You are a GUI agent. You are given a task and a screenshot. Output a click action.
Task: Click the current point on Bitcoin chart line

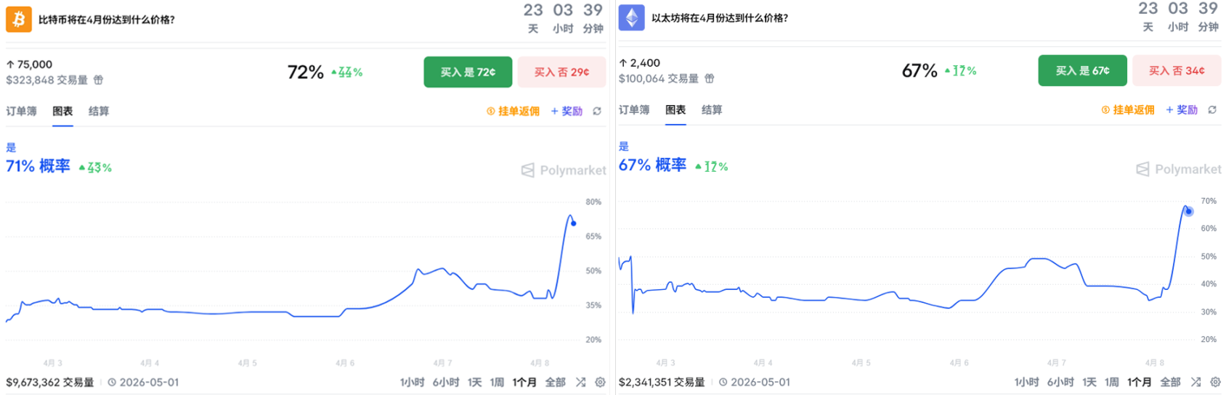[x=574, y=223]
